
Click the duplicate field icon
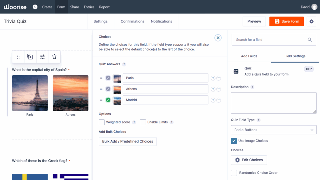[30, 57]
